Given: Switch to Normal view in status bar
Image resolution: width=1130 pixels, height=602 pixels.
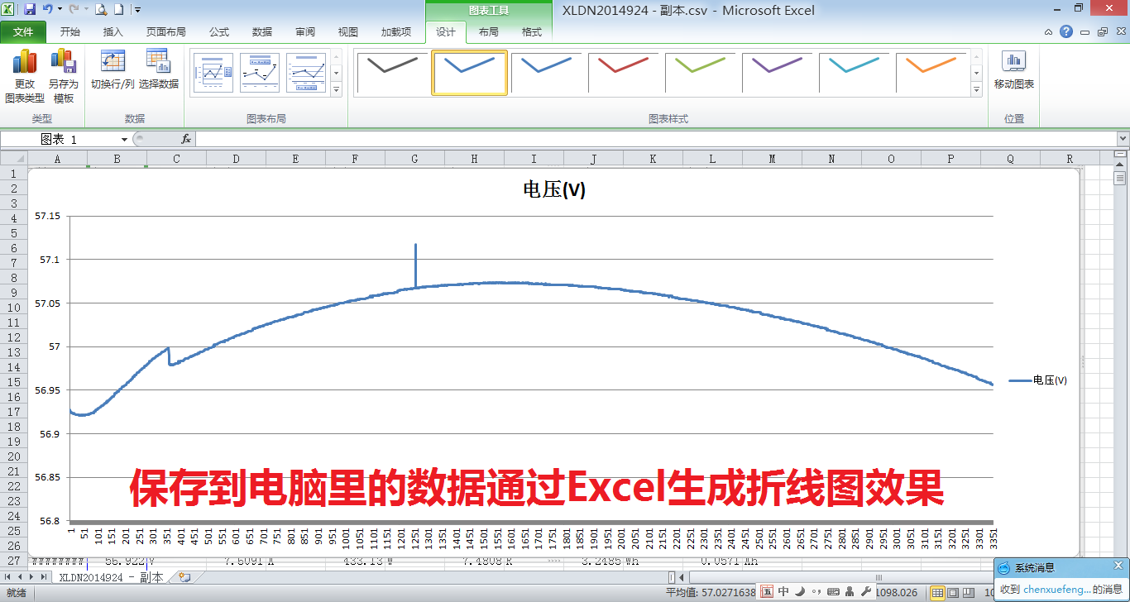Looking at the screenshot, I should 937,593.
